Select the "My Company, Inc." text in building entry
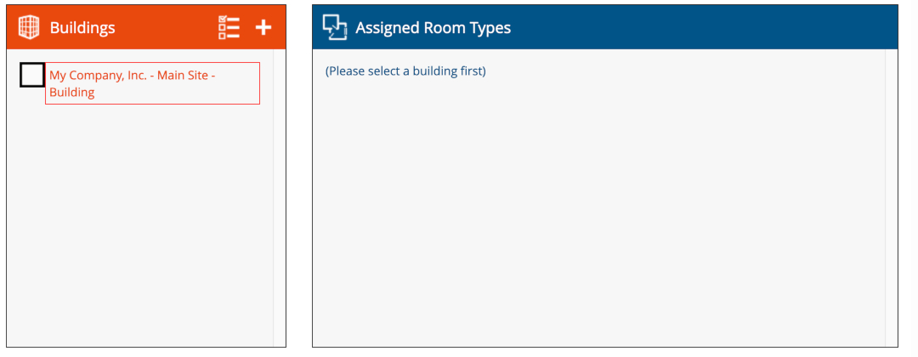 [98, 75]
